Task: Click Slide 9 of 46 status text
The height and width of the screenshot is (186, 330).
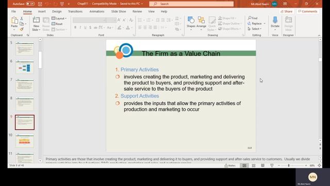Action: (16, 165)
